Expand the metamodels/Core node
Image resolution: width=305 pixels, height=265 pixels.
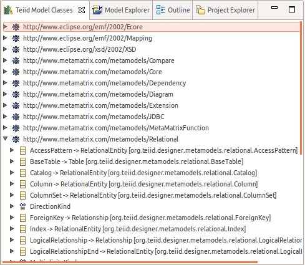6,72
